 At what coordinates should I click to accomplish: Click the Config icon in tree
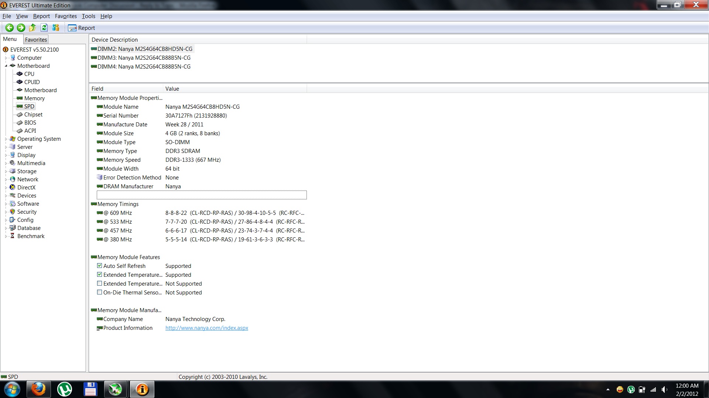(x=13, y=220)
